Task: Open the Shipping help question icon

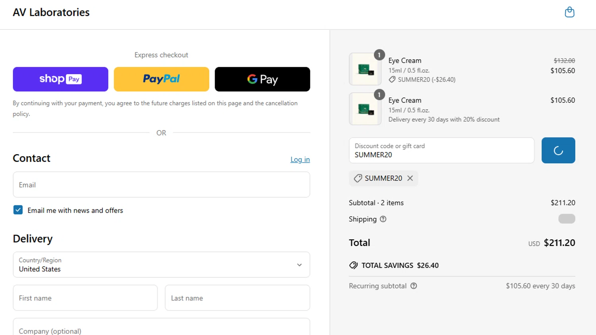Action: click(x=383, y=219)
